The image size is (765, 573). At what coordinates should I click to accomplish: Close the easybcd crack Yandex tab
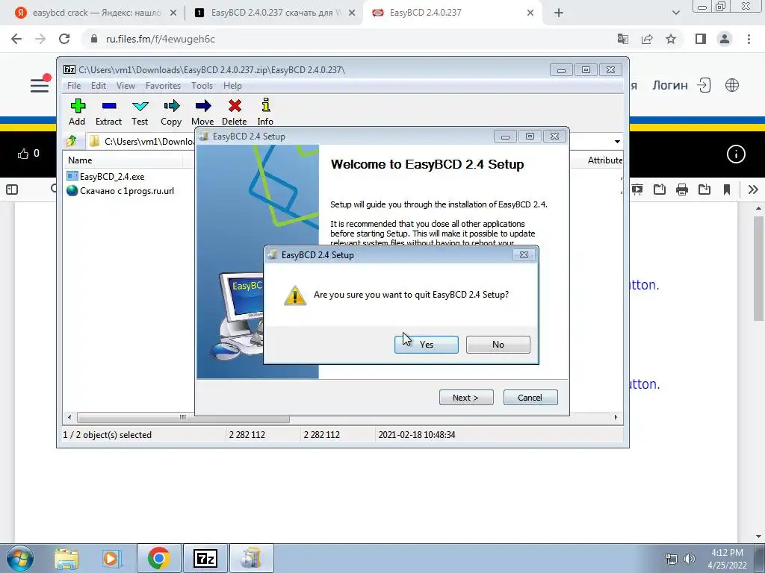(x=173, y=13)
